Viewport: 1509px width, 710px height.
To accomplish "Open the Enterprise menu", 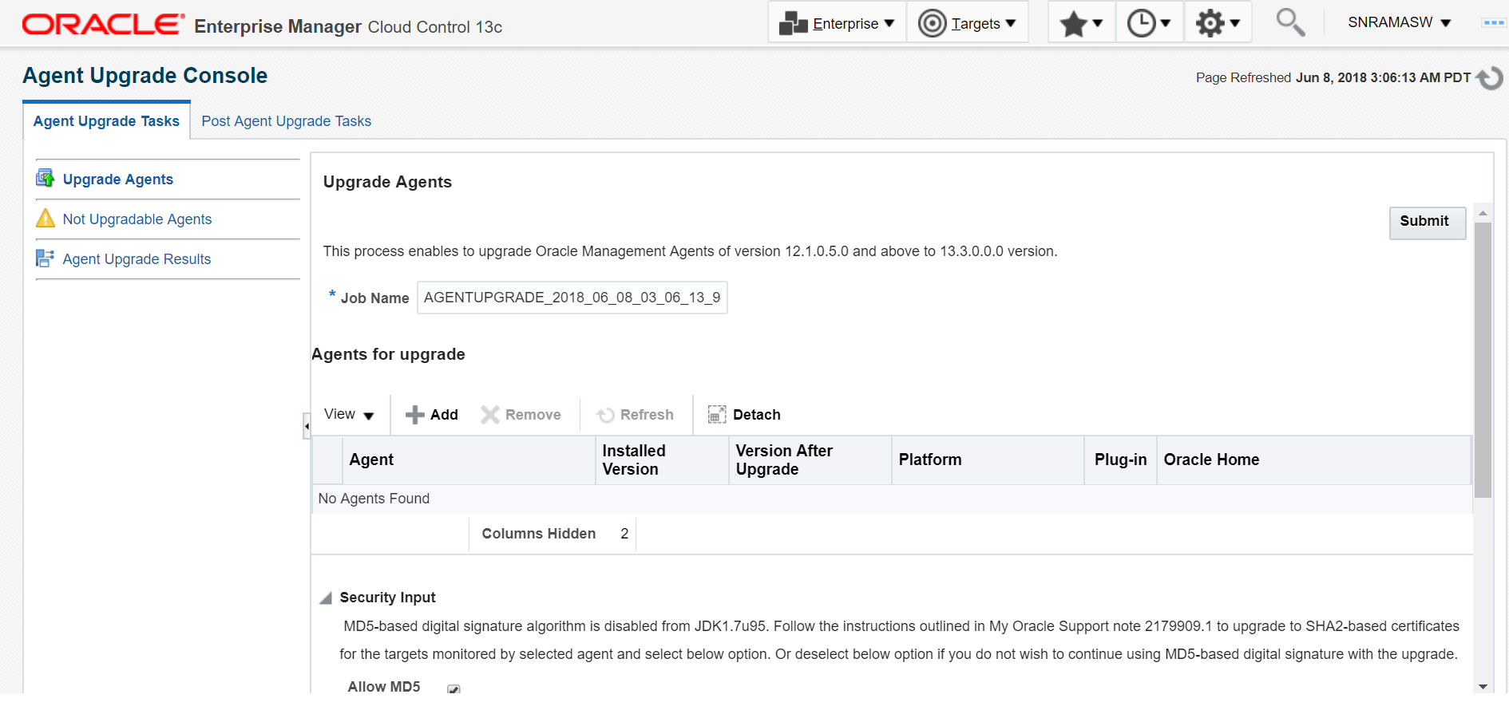I will [837, 23].
